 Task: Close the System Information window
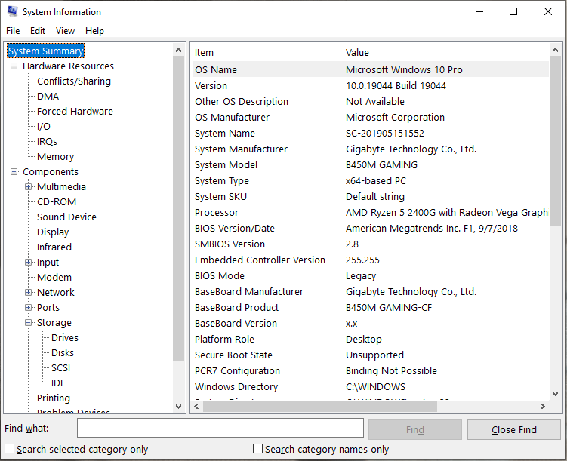click(x=548, y=11)
